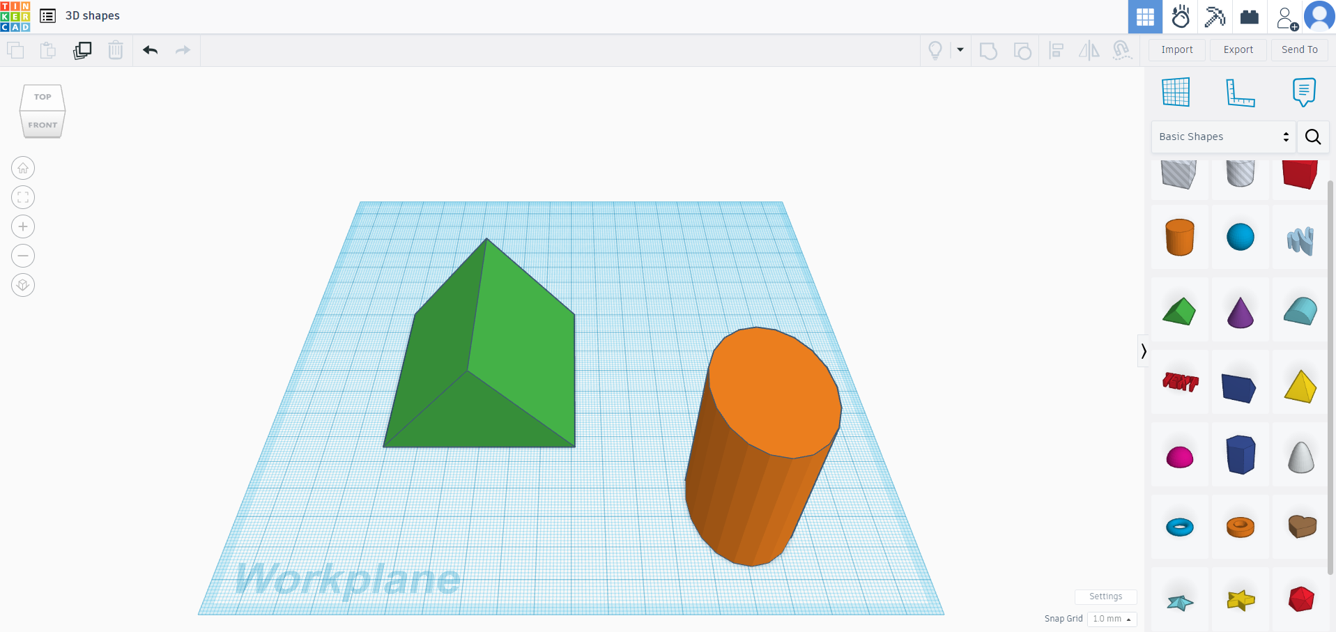Click the TOP face of view cube
This screenshot has height=632, width=1336.
43,97
